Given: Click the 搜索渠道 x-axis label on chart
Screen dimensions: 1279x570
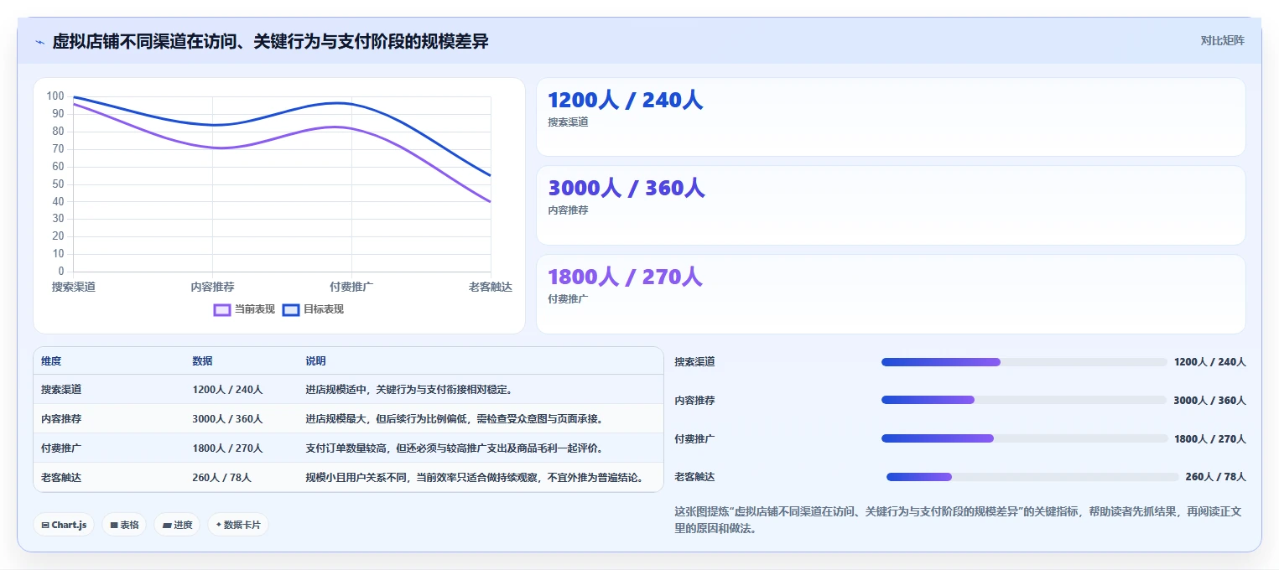Looking at the screenshot, I should pos(74,288).
